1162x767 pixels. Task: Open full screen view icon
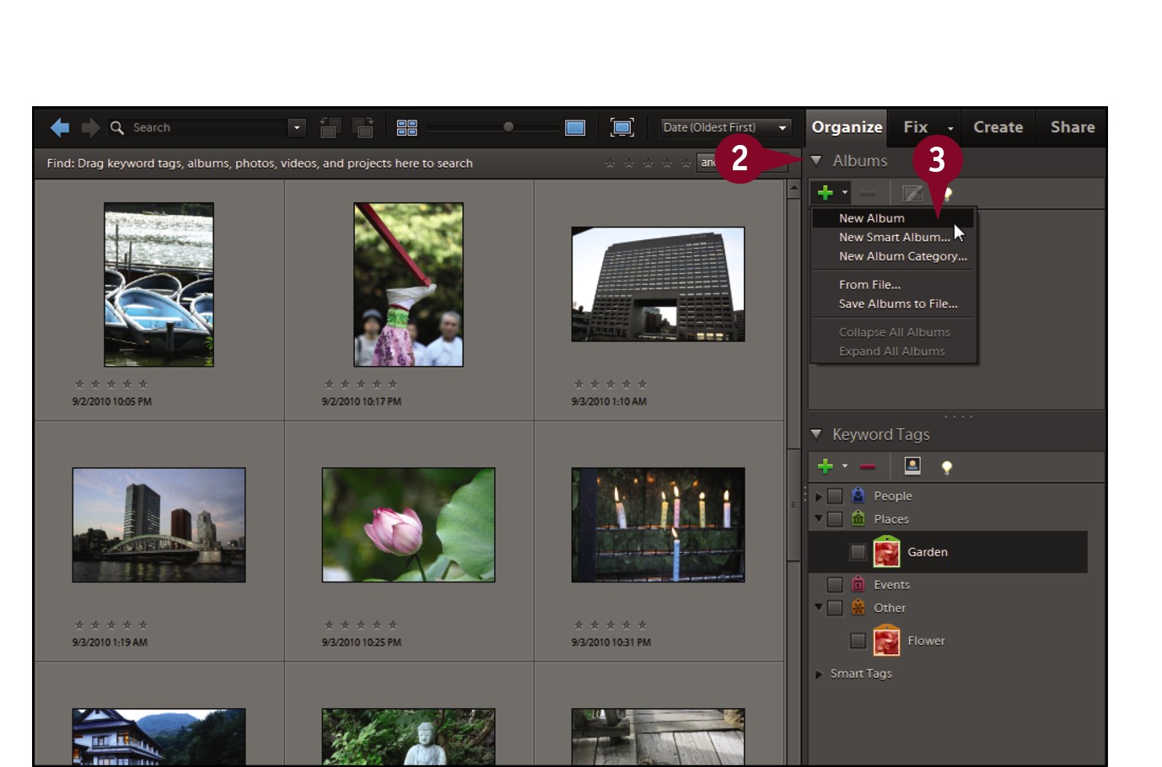[621, 127]
